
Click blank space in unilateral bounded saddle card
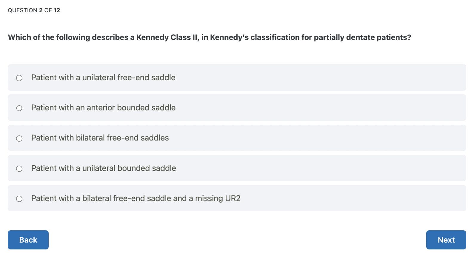coord(328,168)
